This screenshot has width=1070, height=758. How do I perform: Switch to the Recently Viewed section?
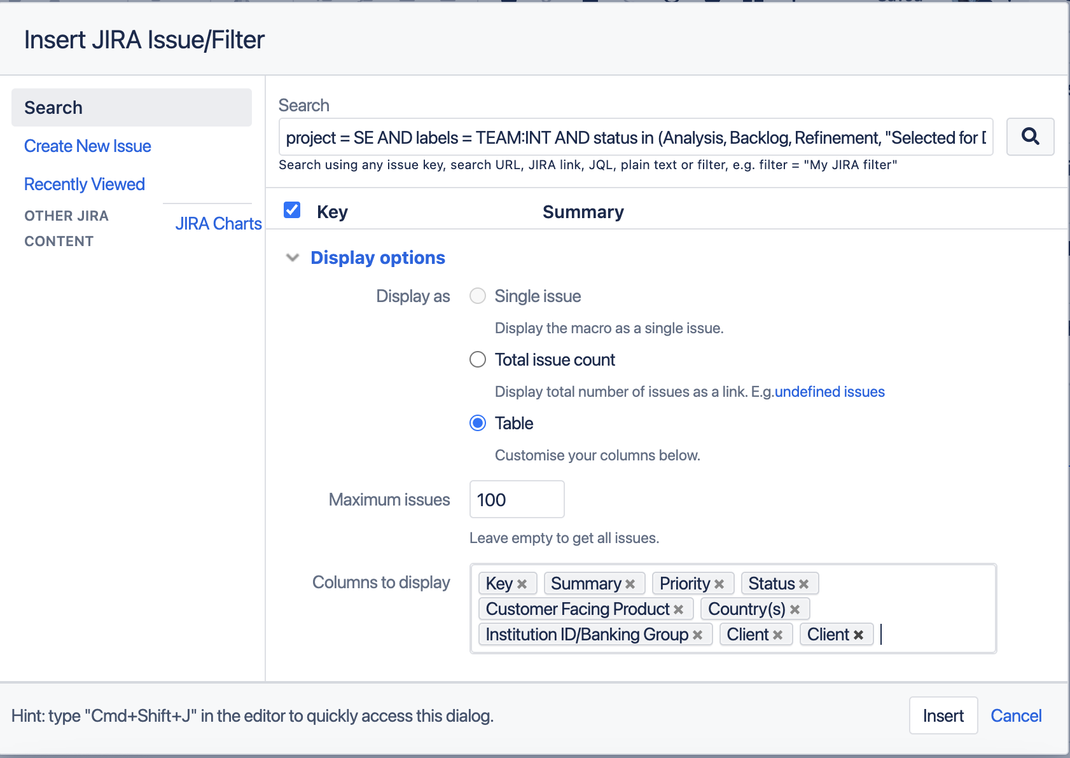pyautogui.click(x=84, y=184)
